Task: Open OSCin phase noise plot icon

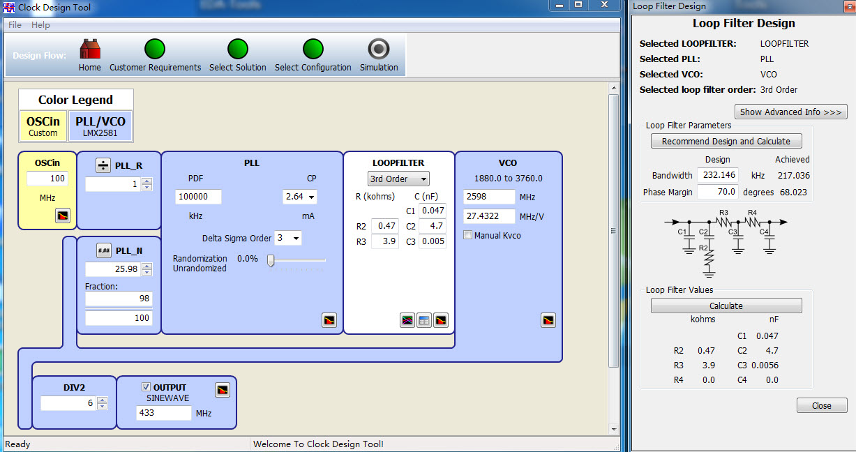Action: [62, 216]
